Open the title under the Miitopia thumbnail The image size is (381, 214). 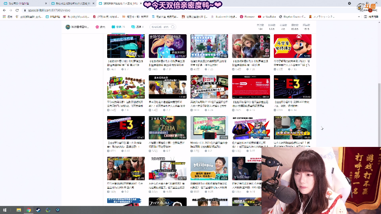coord(209,185)
